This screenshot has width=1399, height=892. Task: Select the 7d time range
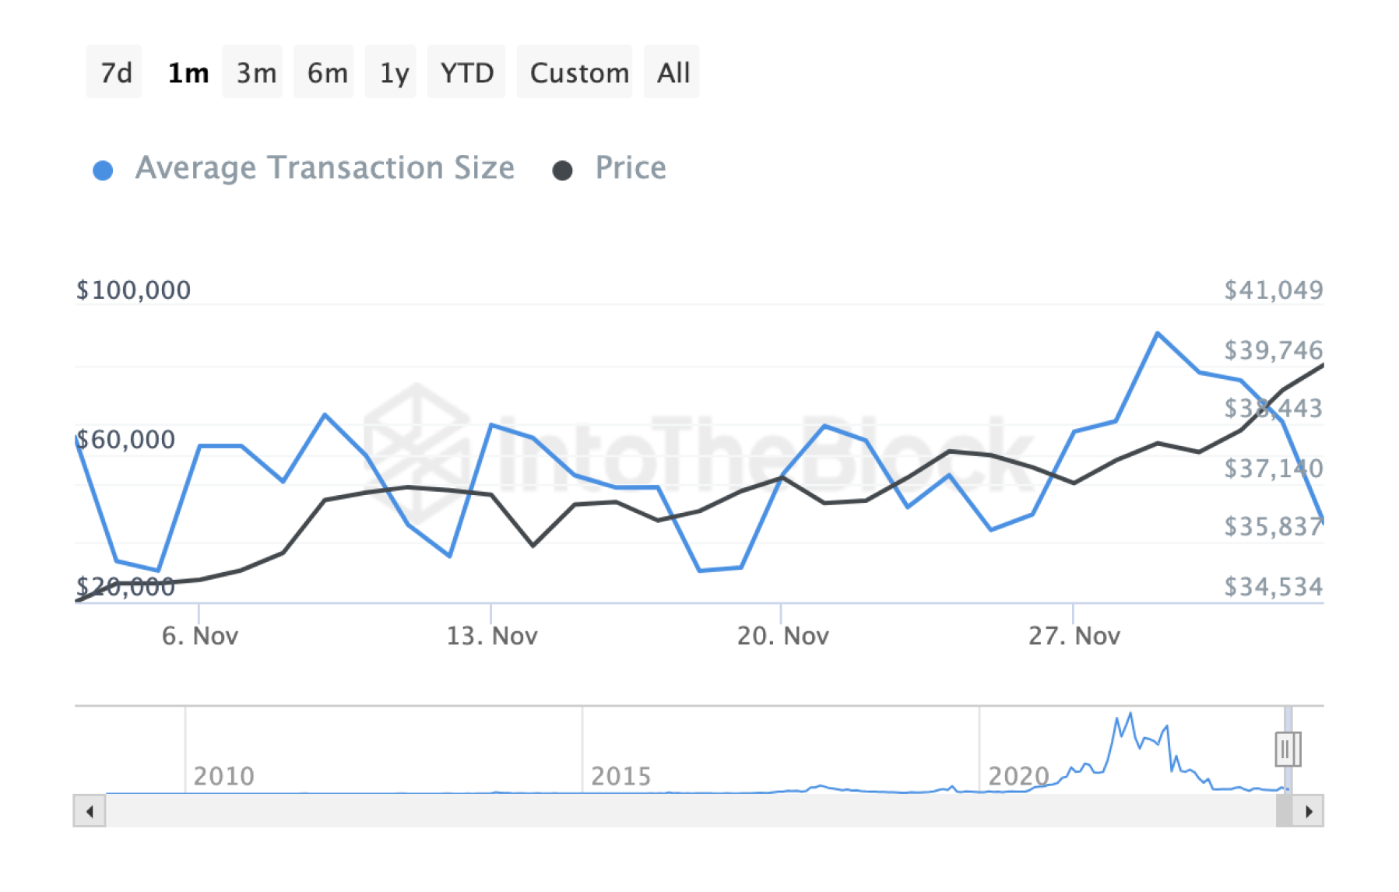point(114,72)
